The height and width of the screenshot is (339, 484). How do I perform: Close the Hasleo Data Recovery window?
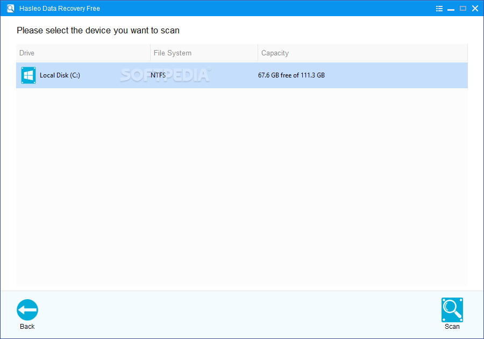tap(475, 8)
